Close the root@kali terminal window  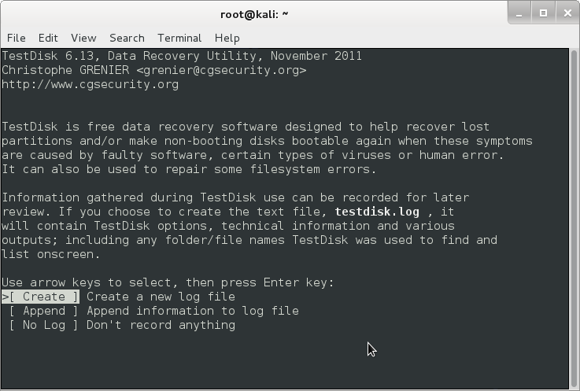tap(567, 13)
